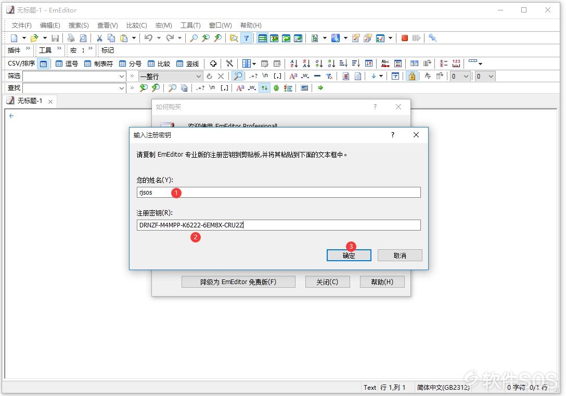Click the clear filter funnel-with-x icon
The width and height of the screenshot is (566, 396).
click(329, 76)
